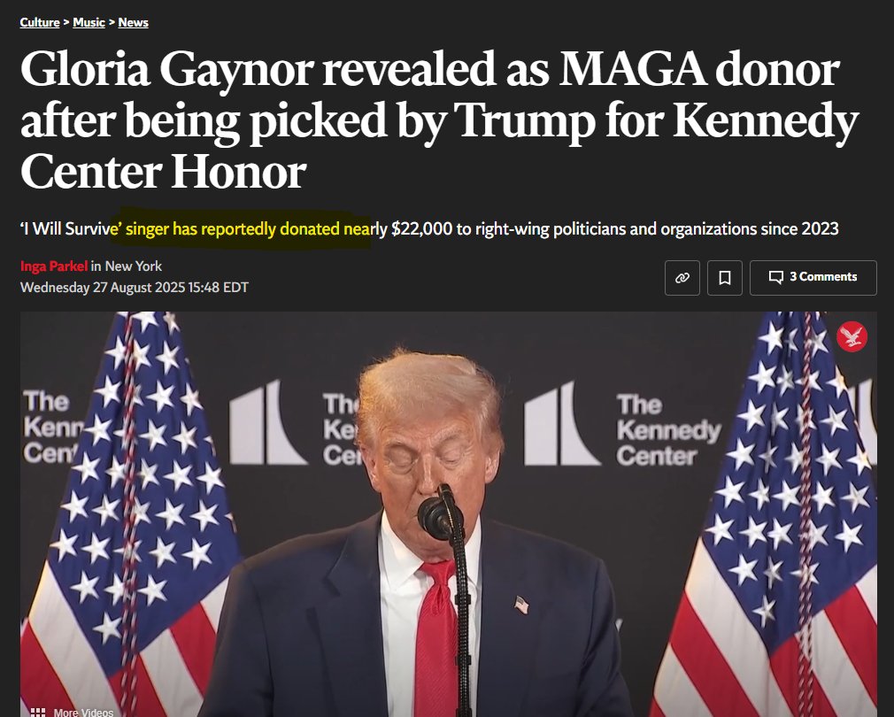View author Inga Parkel's profile
This screenshot has width=894, height=717.
point(54,266)
